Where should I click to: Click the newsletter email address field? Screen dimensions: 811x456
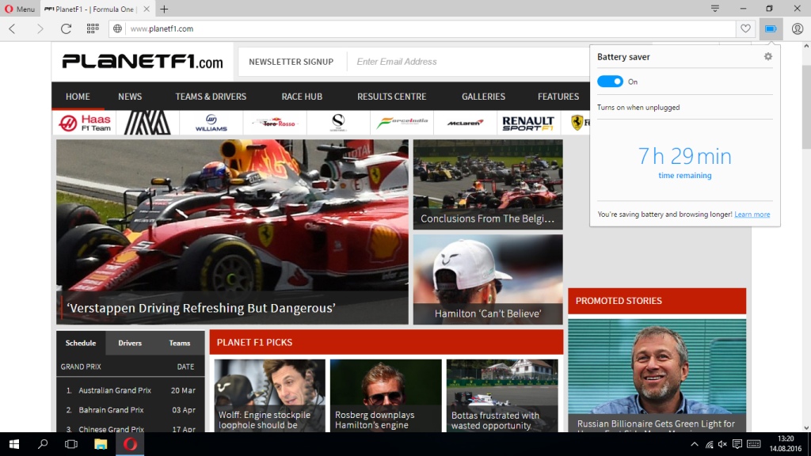tap(467, 62)
